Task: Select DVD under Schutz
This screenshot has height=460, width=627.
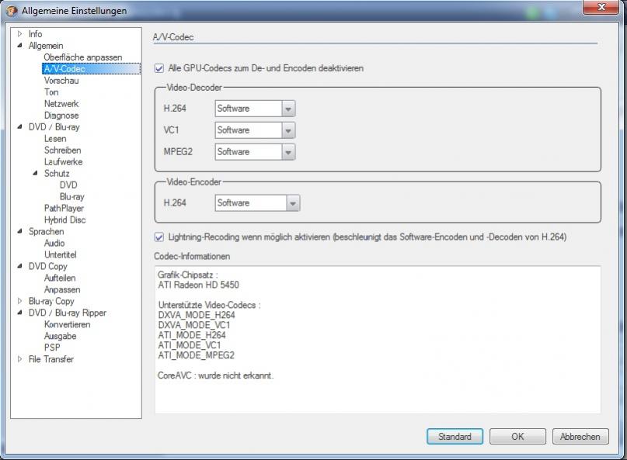Action: 68,185
